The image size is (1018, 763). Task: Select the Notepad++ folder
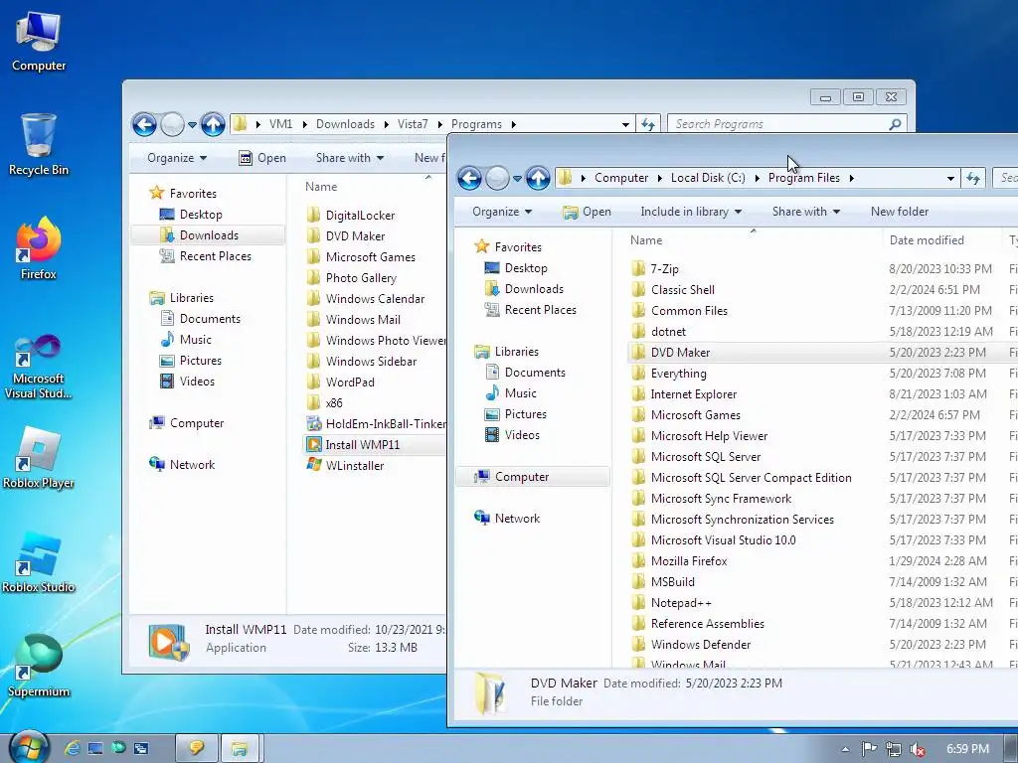point(680,603)
